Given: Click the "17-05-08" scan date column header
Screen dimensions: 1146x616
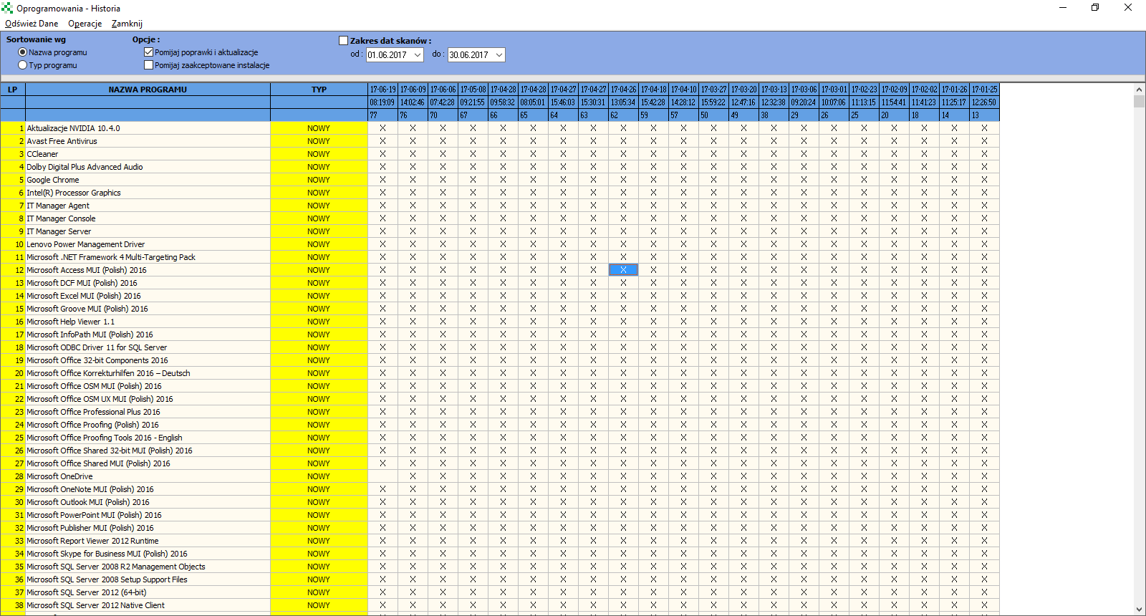Looking at the screenshot, I should (473, 90).
